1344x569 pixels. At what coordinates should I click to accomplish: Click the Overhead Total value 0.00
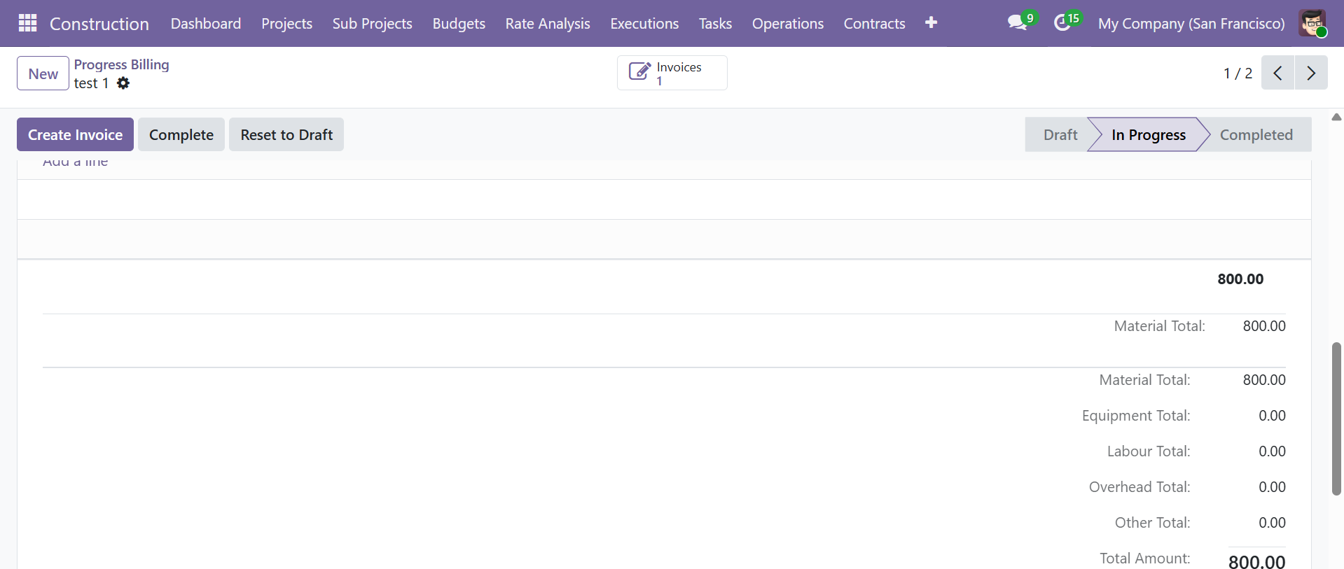coord(1272,487)
